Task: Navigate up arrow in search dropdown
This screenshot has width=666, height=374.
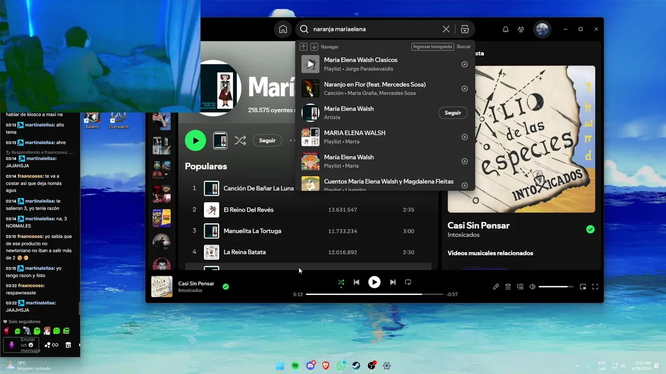Action: tap(304, 47)
